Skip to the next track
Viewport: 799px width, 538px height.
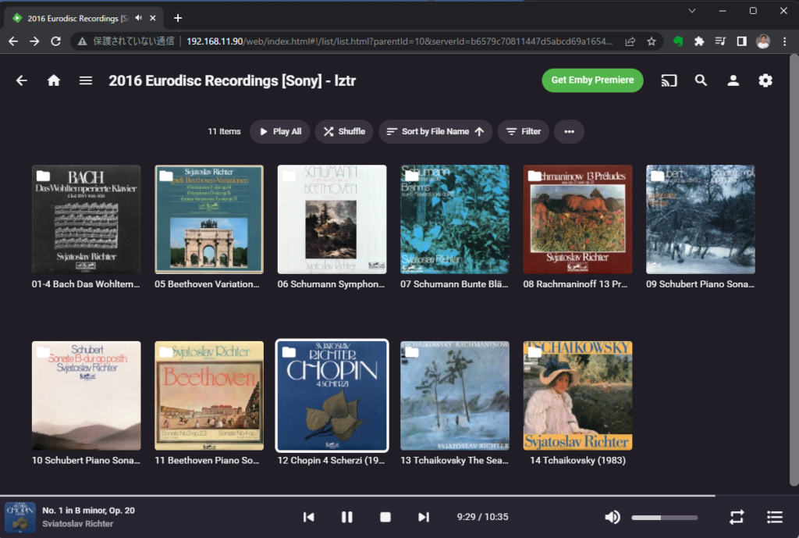click(x=424, y=517)
